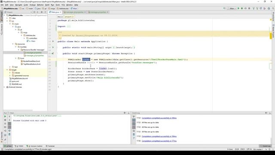Click the first 'Compilation completed successfully' link
This screenshot has height=155, width=275.
tap(159, 118)
